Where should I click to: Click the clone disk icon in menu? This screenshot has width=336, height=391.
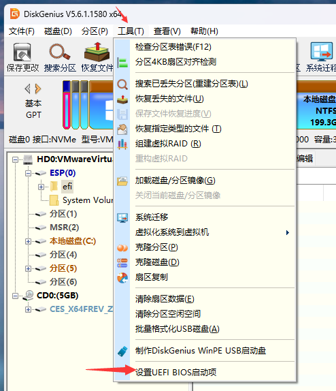(x=122, y=263)
